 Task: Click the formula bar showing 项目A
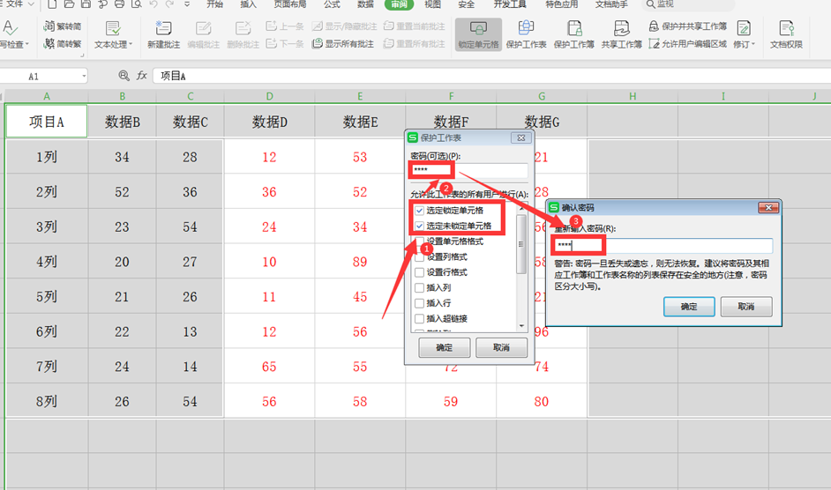pyautogui.click(x=492, y=76)
